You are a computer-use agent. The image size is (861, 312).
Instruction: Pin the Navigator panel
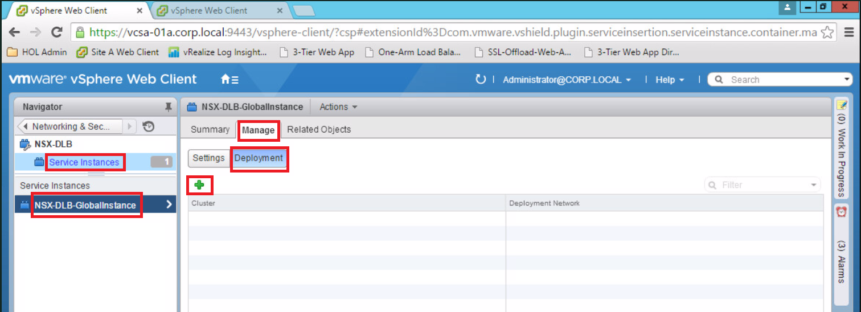click(x=168, y=107)
